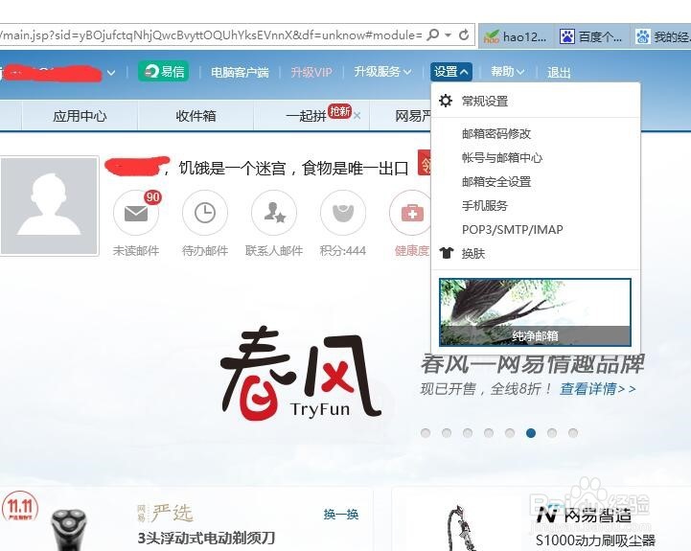This screenshot has height=551, width=691.
Task: Expand the 帮助 help dropdown
Action: tap(508, 72)
